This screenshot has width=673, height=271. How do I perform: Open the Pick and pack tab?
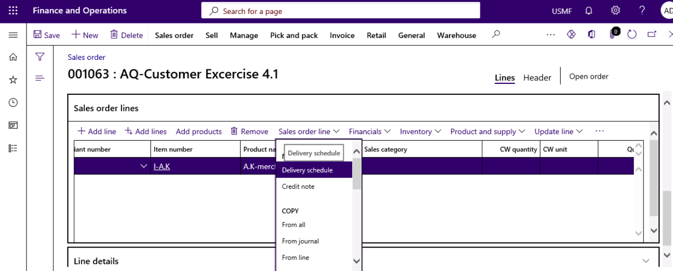pos(294,35)
